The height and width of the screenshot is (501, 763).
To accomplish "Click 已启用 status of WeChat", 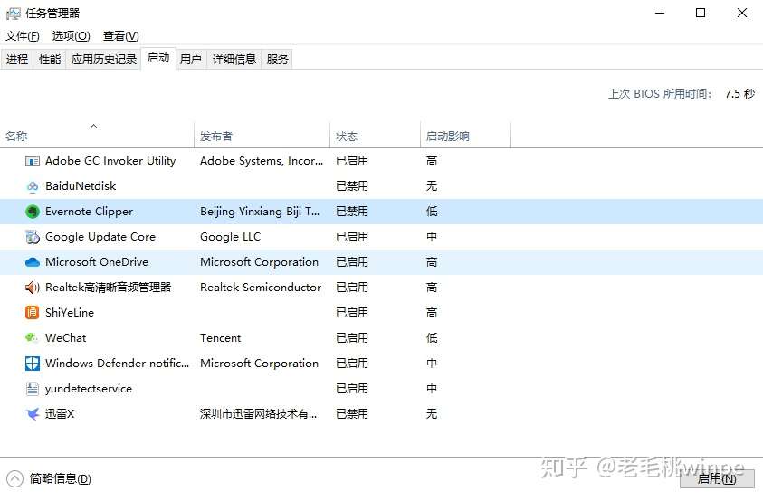I will point(352,338).
